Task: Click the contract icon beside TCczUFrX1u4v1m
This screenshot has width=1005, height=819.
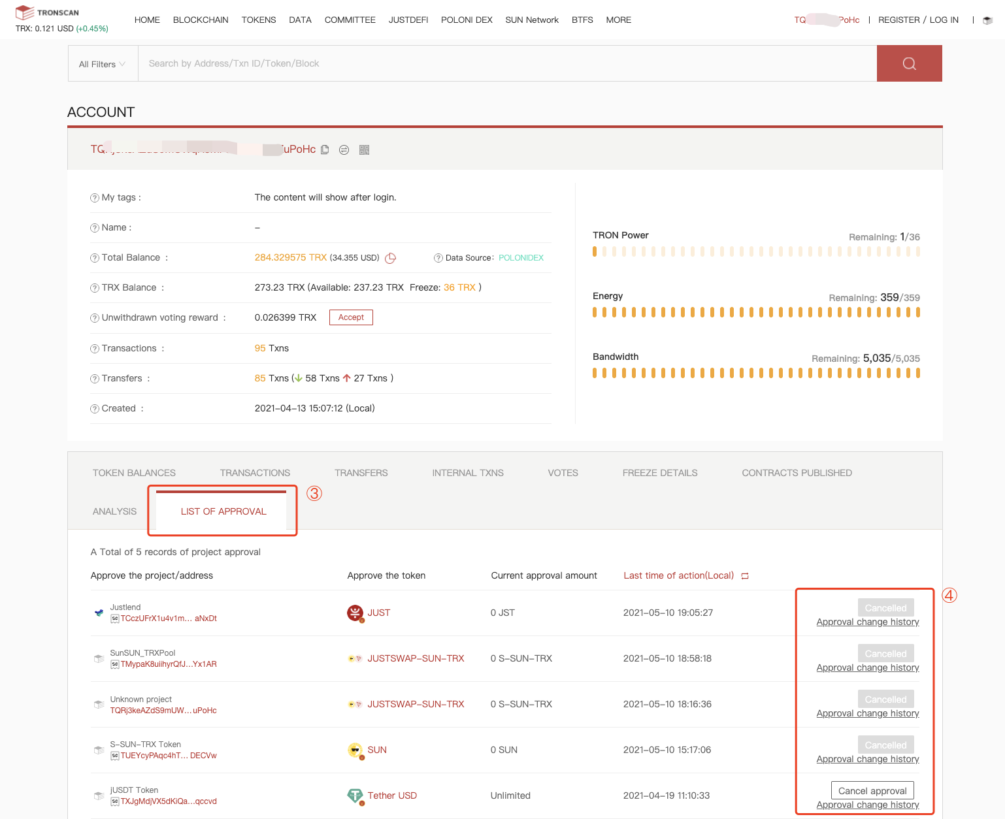Action: pyautogui.click(x=115, y=618)
